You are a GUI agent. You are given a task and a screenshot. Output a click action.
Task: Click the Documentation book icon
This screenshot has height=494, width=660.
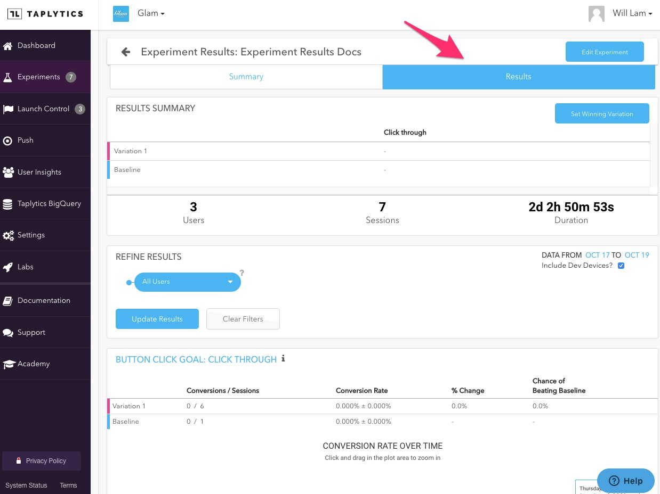click(x=8, y=301)
